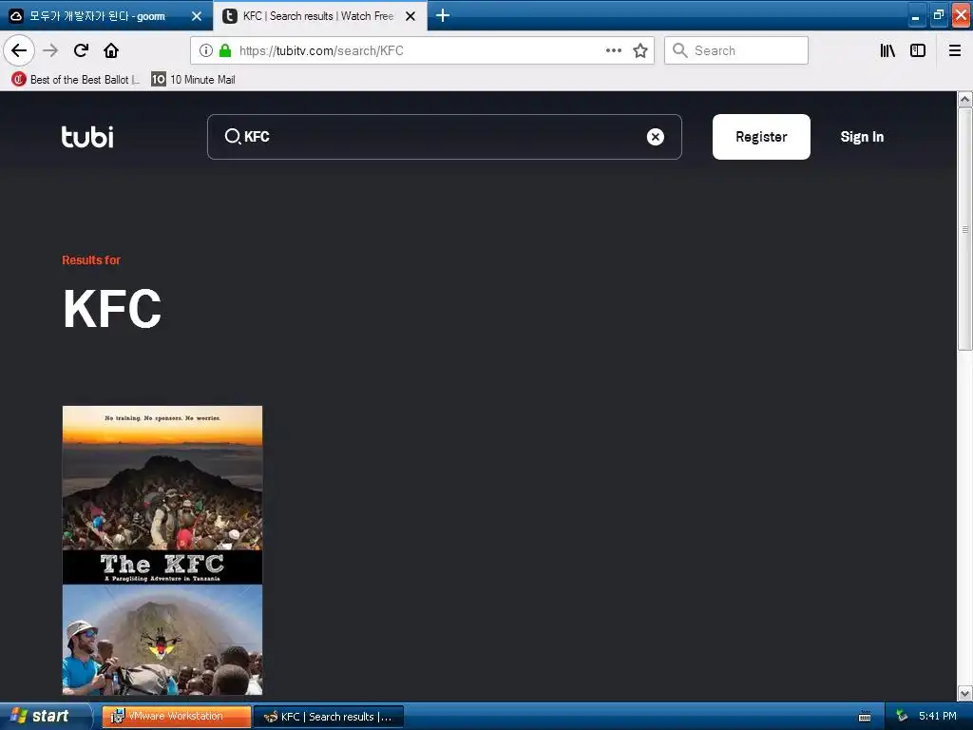The width and height of the screenshot is (973, 730).
Task: Click the scrollbar down arrow
Action: tap(964, 693)
